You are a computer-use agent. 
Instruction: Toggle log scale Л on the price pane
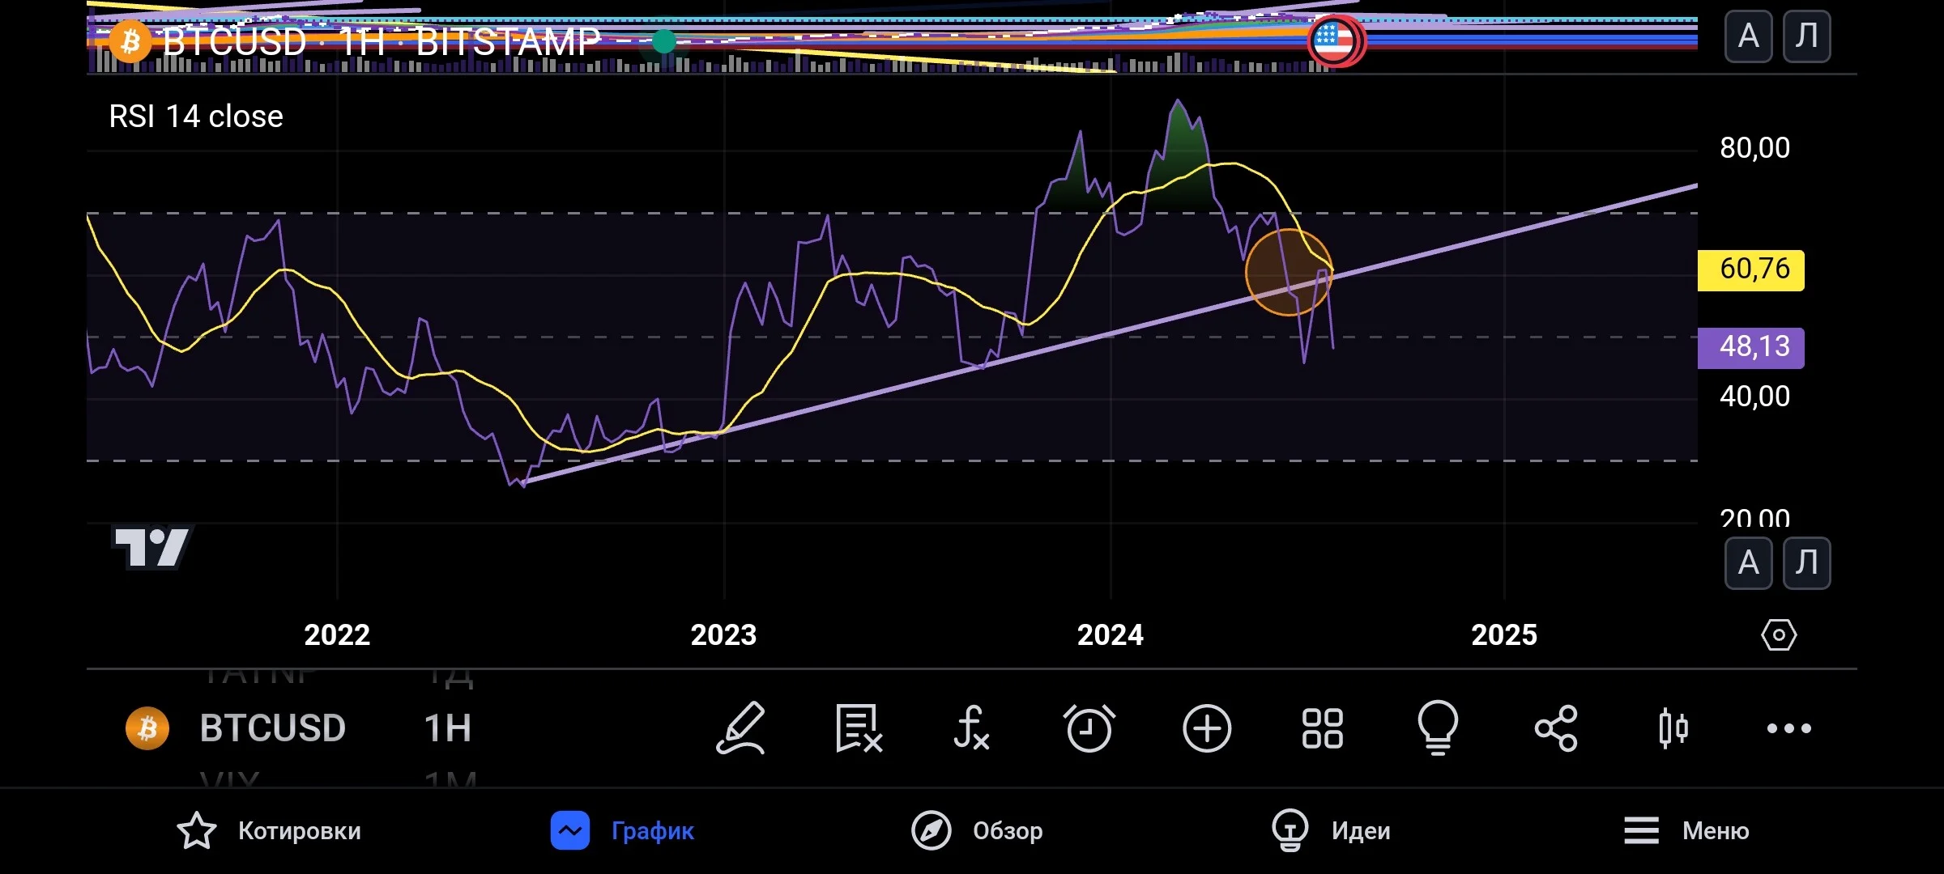[1806, 36]
